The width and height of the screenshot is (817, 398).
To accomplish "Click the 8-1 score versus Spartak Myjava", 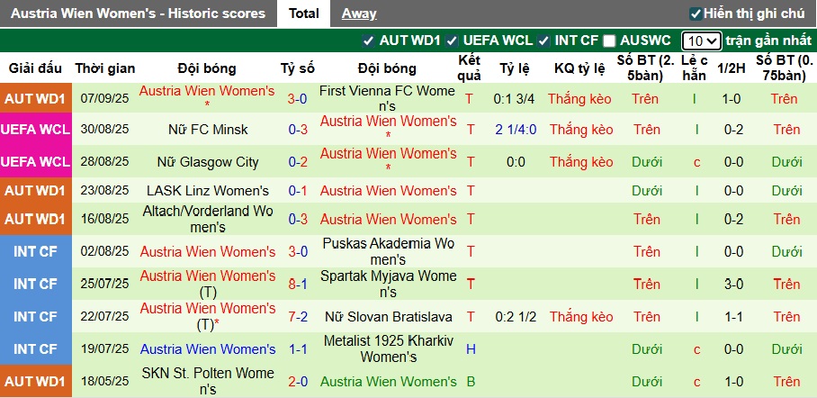I will coord(298,284).
